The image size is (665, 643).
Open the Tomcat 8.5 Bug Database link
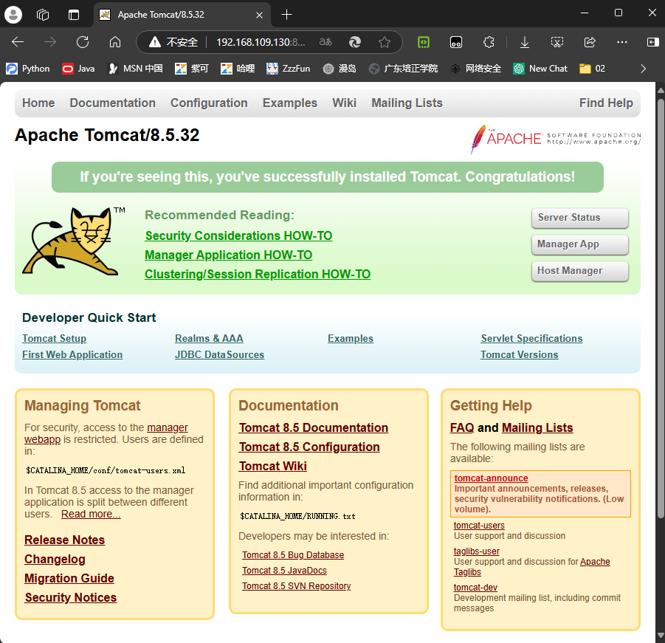coord(293,555)
